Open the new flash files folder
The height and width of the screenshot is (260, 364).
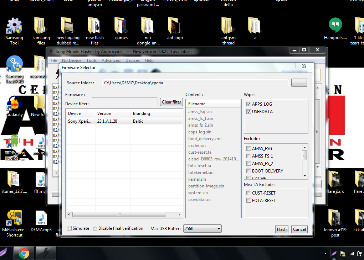(x=95, y=31)
